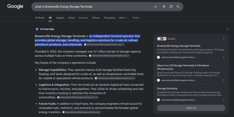Open 'Storage Solutions' source title
The width and height of the screenshot is (234, 117).
pyautogui.click(x=167, y=89)
